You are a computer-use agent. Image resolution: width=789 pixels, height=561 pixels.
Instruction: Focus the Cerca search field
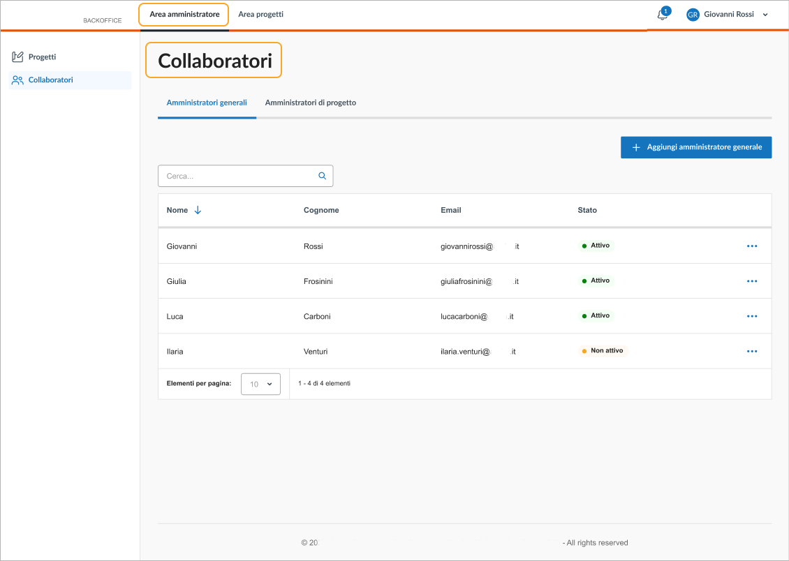(x=237, y=176)
